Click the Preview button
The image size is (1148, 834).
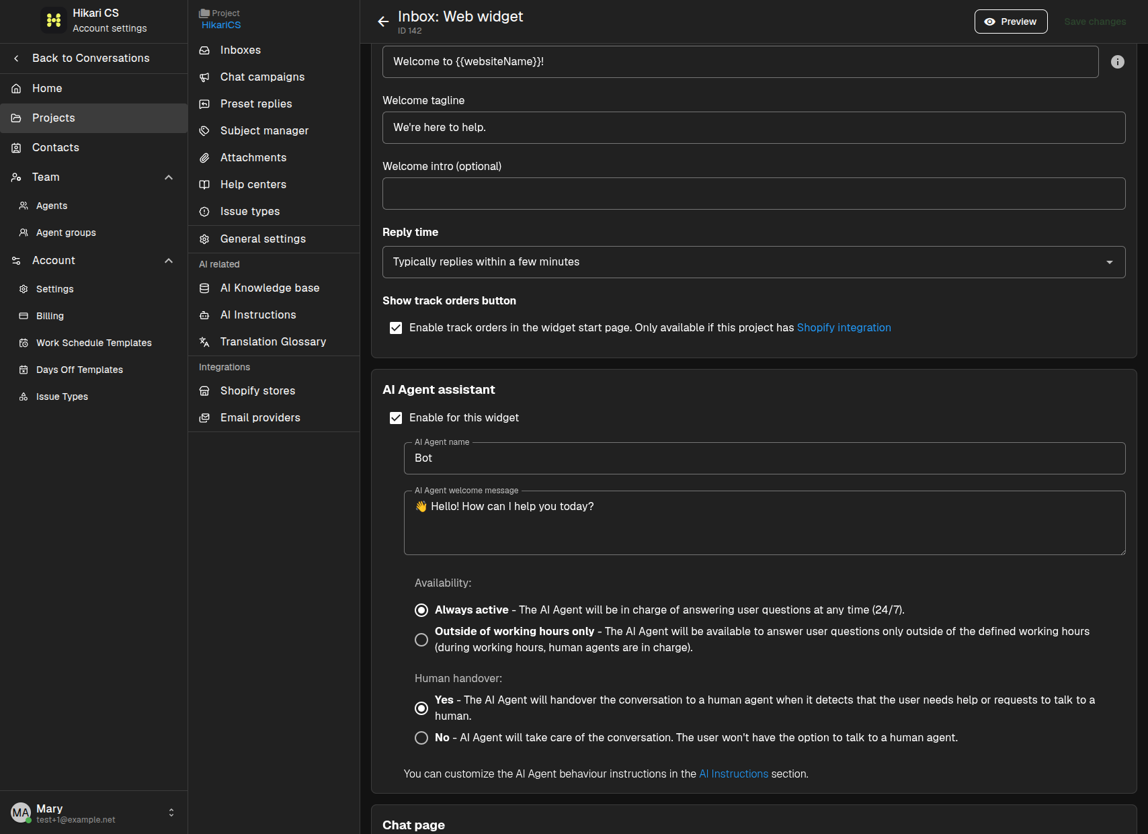[1011, 22]
